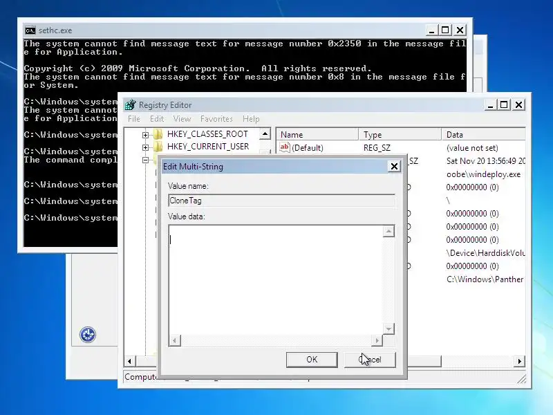
Task: Click the Registry Editor resize grip
Action: click(x=522, y=378)
